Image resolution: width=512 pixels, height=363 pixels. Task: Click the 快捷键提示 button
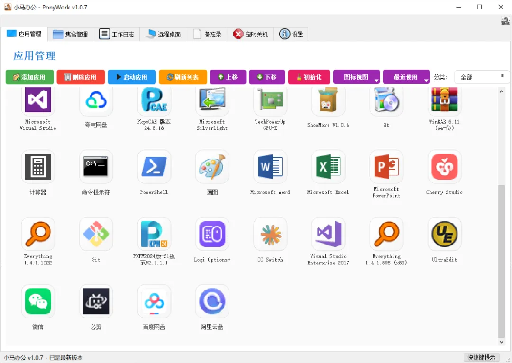(x=481, y=357)
